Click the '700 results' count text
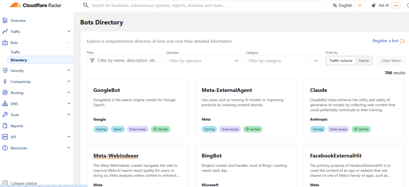Viewport: 409px width, 187px height. coord(395,73)
